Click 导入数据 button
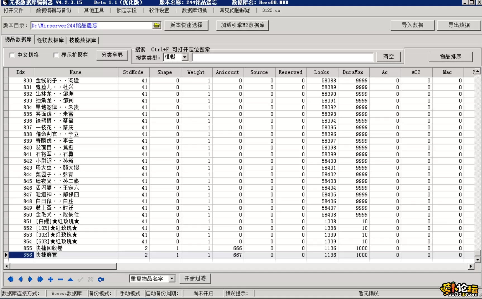This screenshot has width=482, height=299. coord(412,25)
